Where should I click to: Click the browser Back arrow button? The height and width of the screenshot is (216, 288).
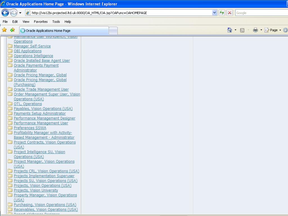pyautogui.click(x=5, y=13)
